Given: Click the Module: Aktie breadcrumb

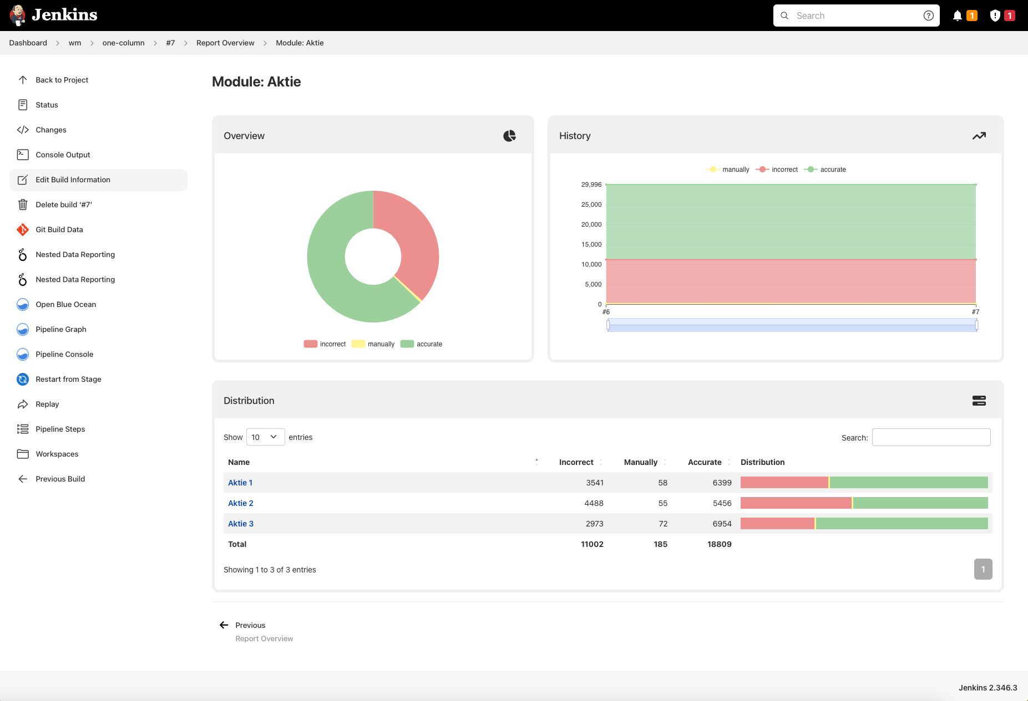Looking at the screenshot, I should click(x=300, y=43).
